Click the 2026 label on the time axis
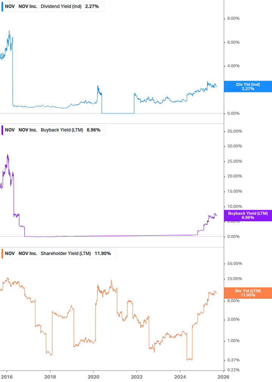This screenshot has height=382, width=272. tap(223, 377)
